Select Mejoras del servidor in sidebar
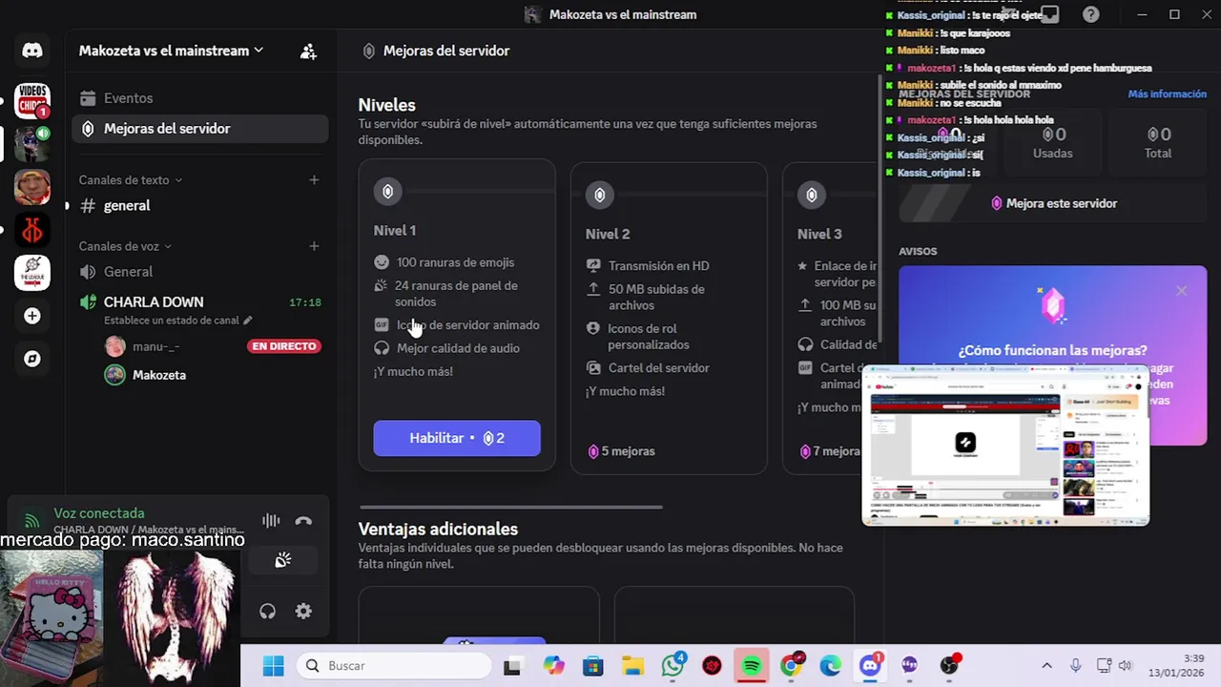This screenshot has height=687, width=1221. [200, 129]
